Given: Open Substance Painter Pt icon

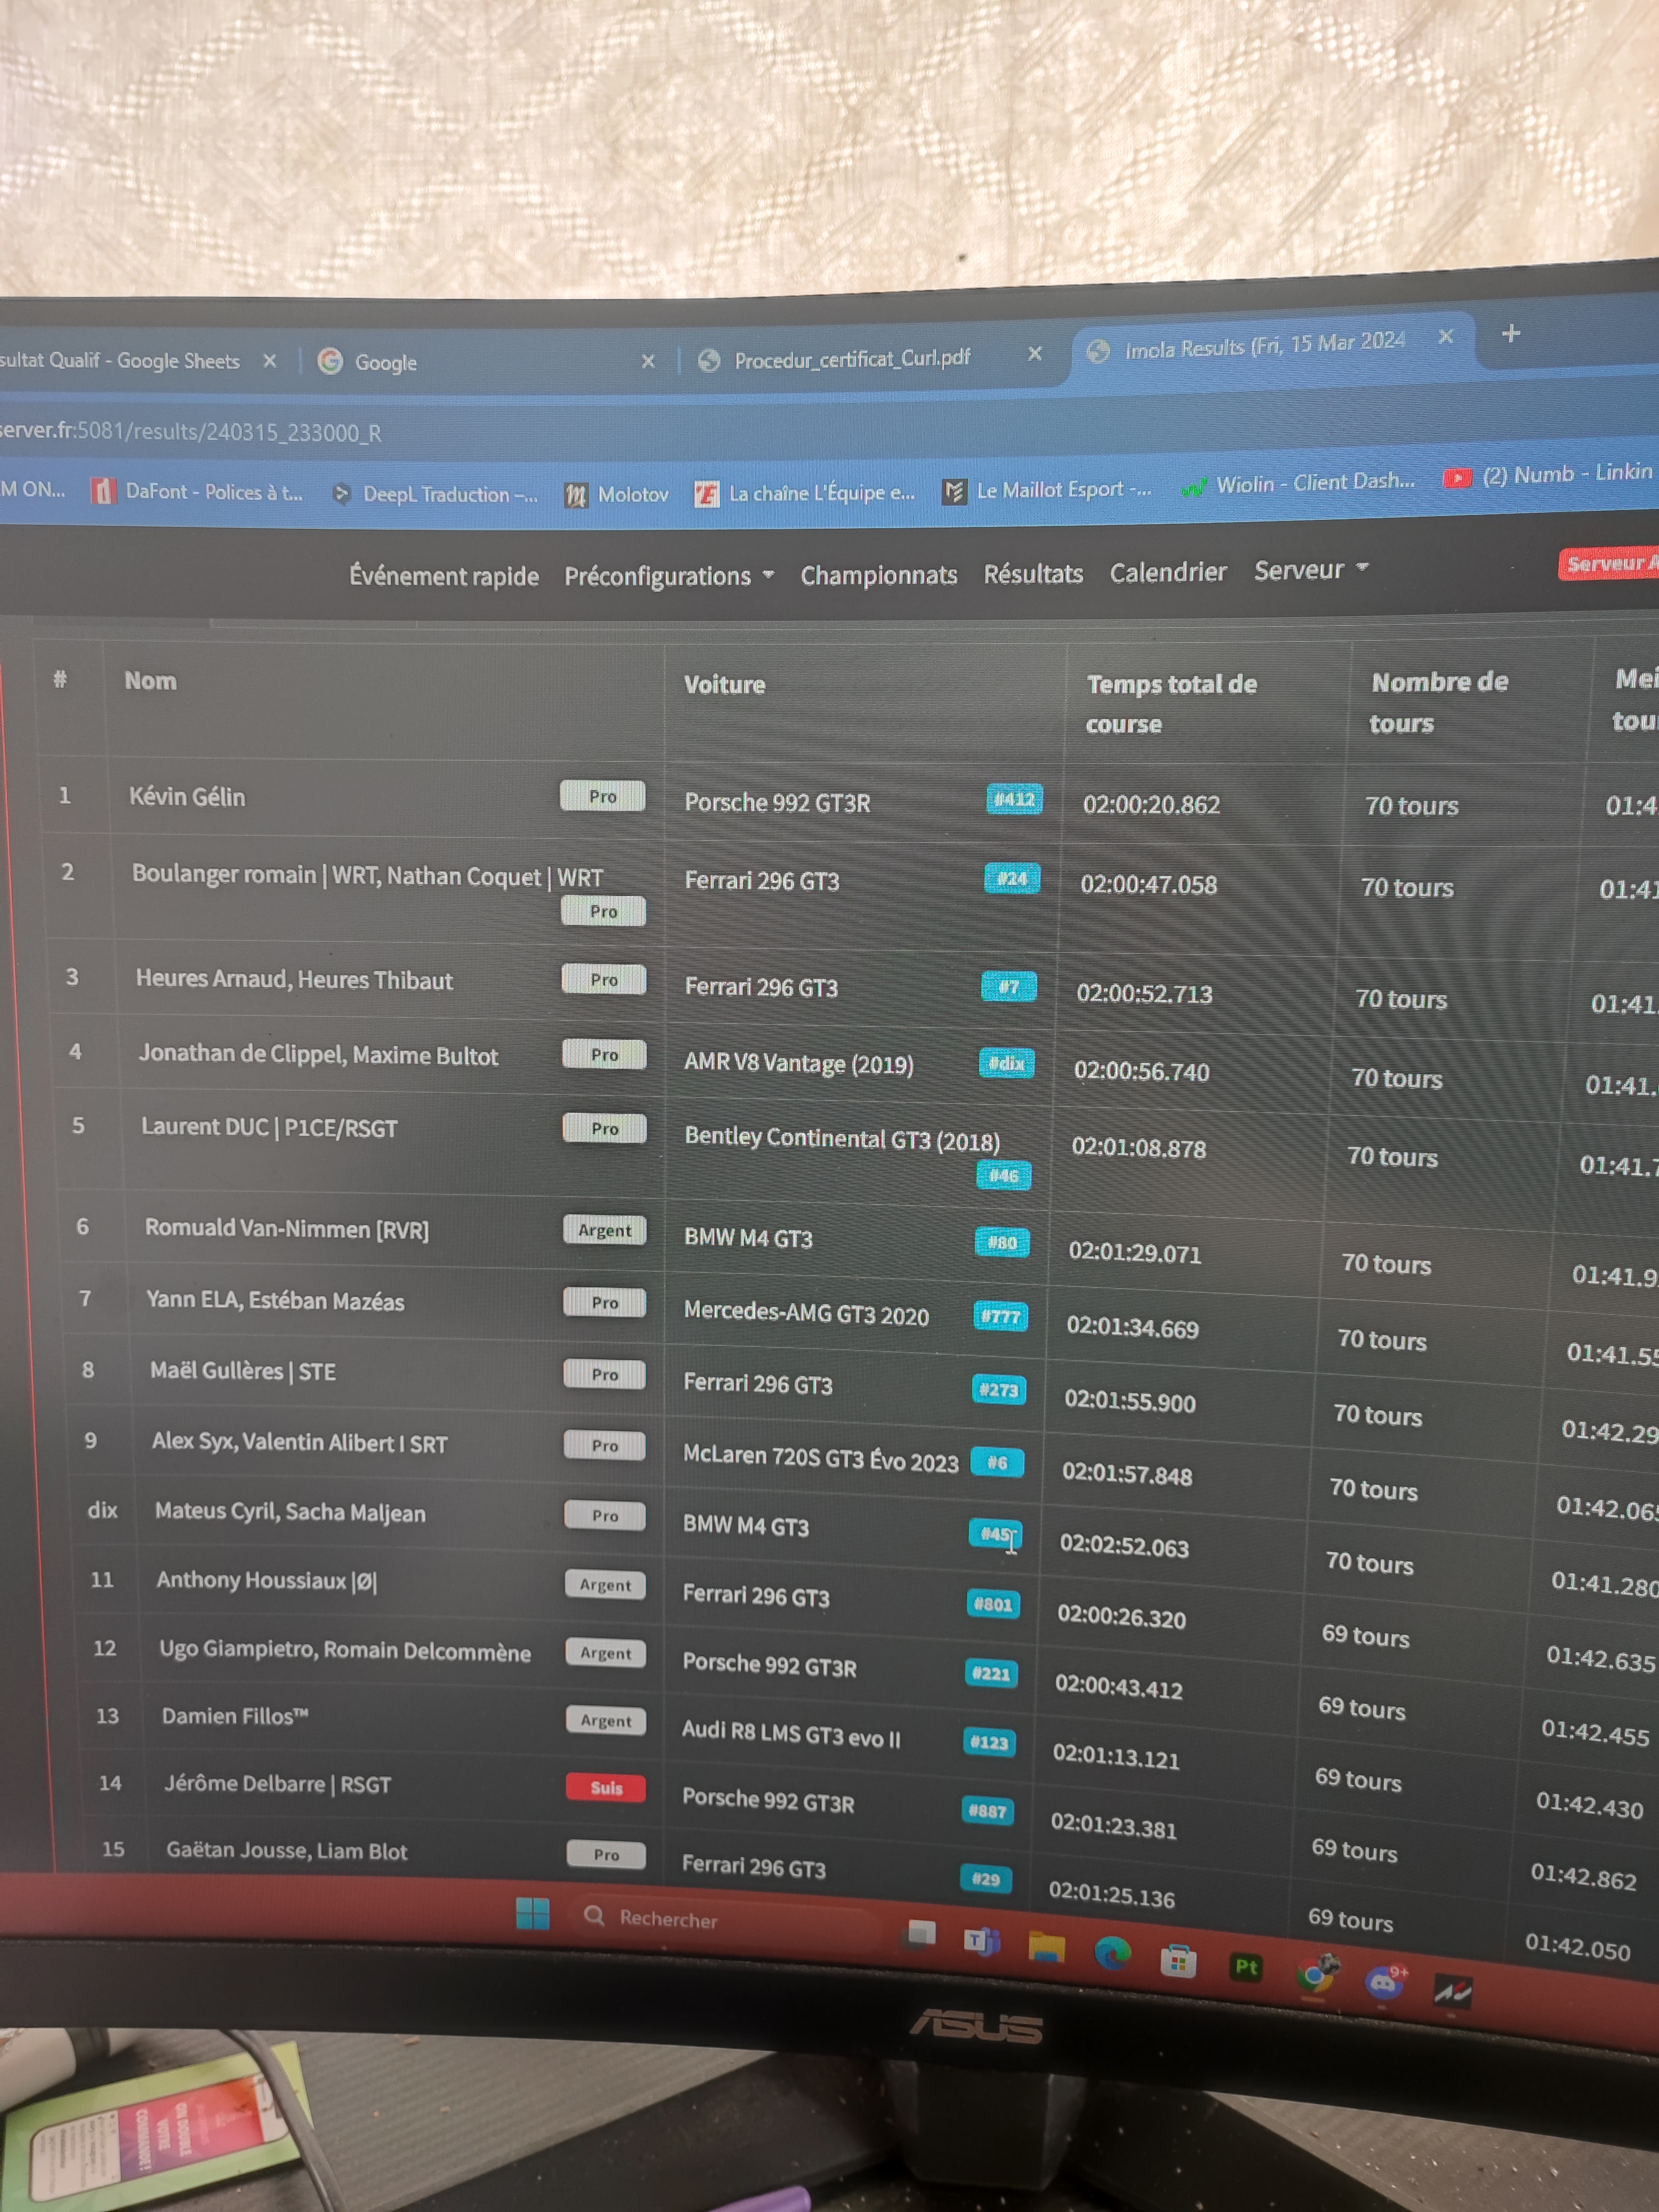Looking at the screenshot, I should click(1246, 1967).
